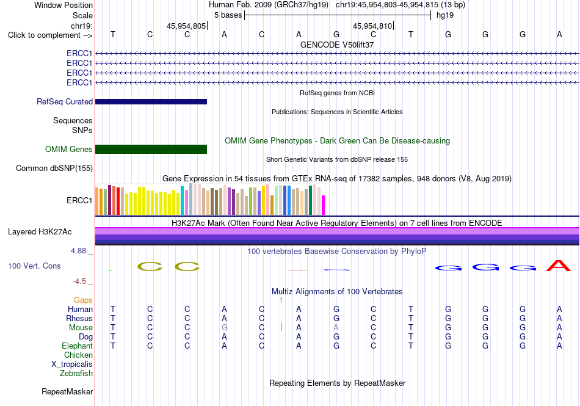Image resolution: width=580 pixels, height=406 pixels.
Task: Click the '5 bases' scale bar label
Action: pos(228,15)
